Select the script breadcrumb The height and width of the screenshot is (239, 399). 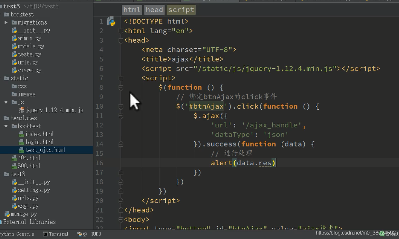click(x=181, y=10)
